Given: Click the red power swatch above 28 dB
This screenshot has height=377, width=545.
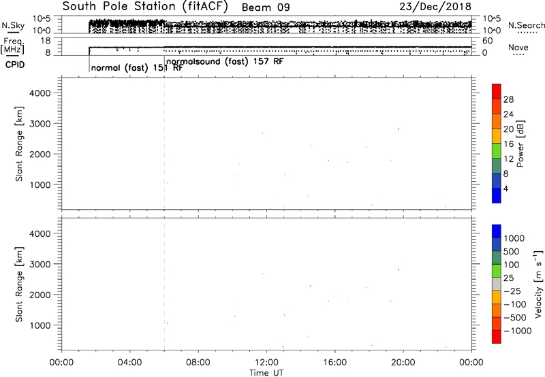Looking at the screenshot, I should click(497, 91).
